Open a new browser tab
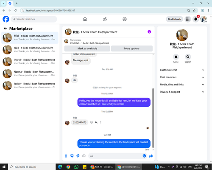The image size is (212, 170). (17, 3)
